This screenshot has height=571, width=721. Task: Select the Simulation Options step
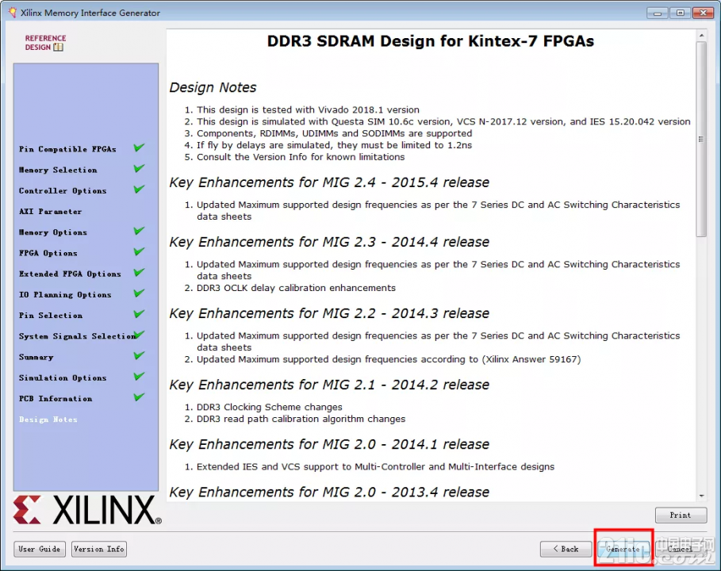[x=63, y=377]
